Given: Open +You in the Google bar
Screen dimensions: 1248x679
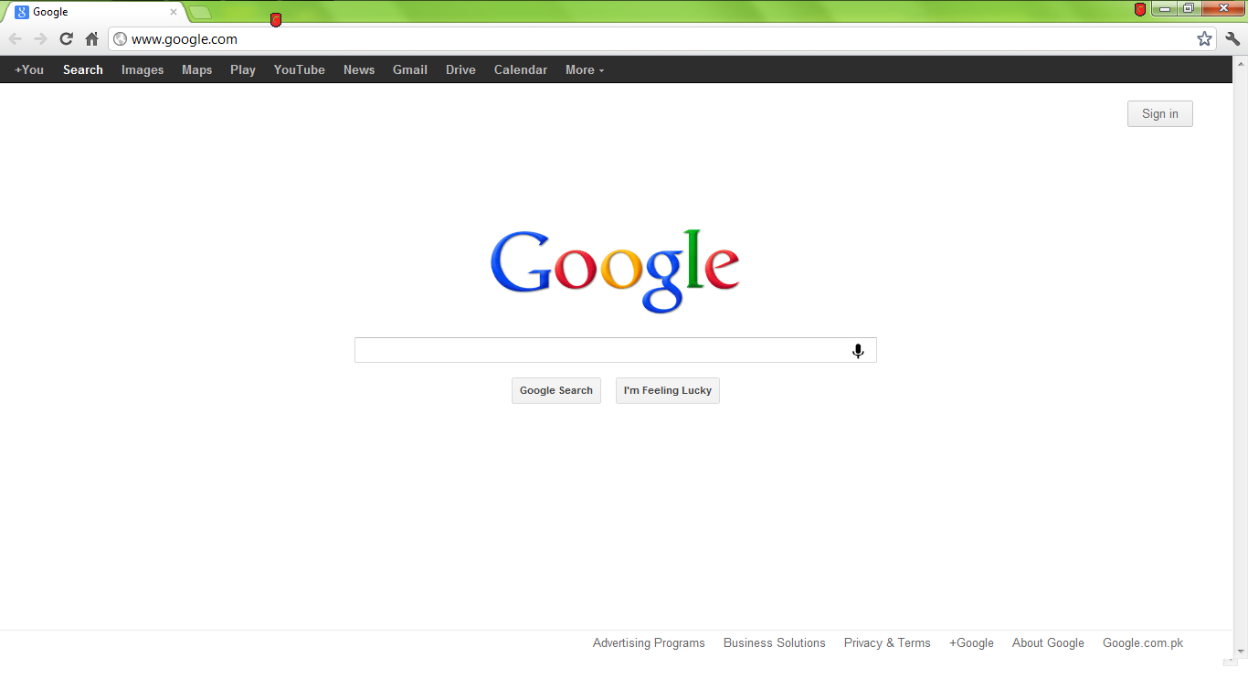Looking at the screenshot, I should [29, 69].
